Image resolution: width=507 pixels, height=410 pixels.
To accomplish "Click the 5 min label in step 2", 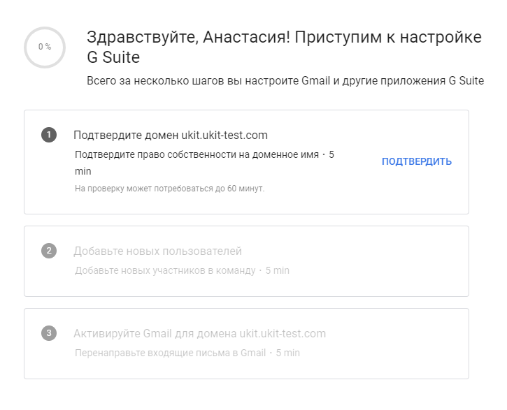I will (x=278, y=270).
